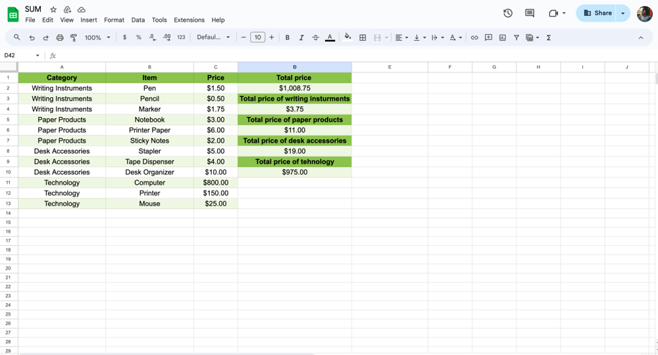Star the SUM document
Image resolution: width=658 pixels, height=355 pixels.
click(53, 10)
